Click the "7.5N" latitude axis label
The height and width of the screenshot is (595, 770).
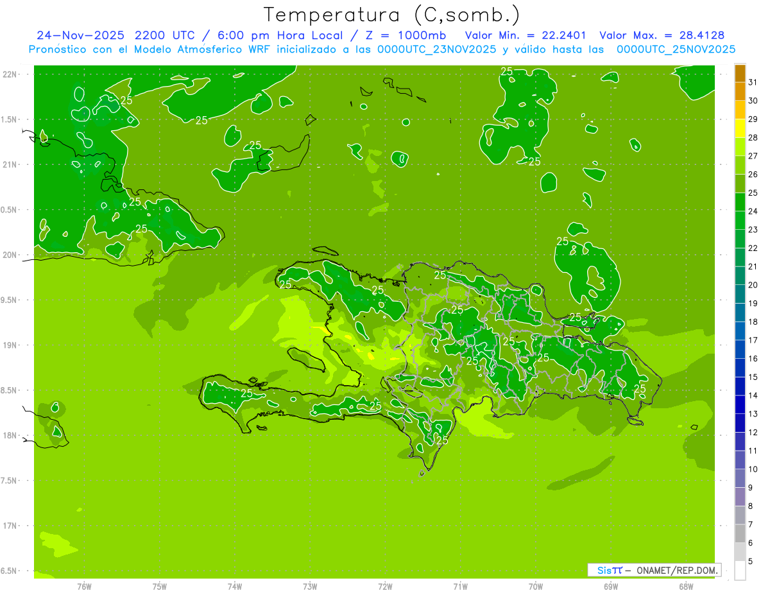tap(10, 481)
